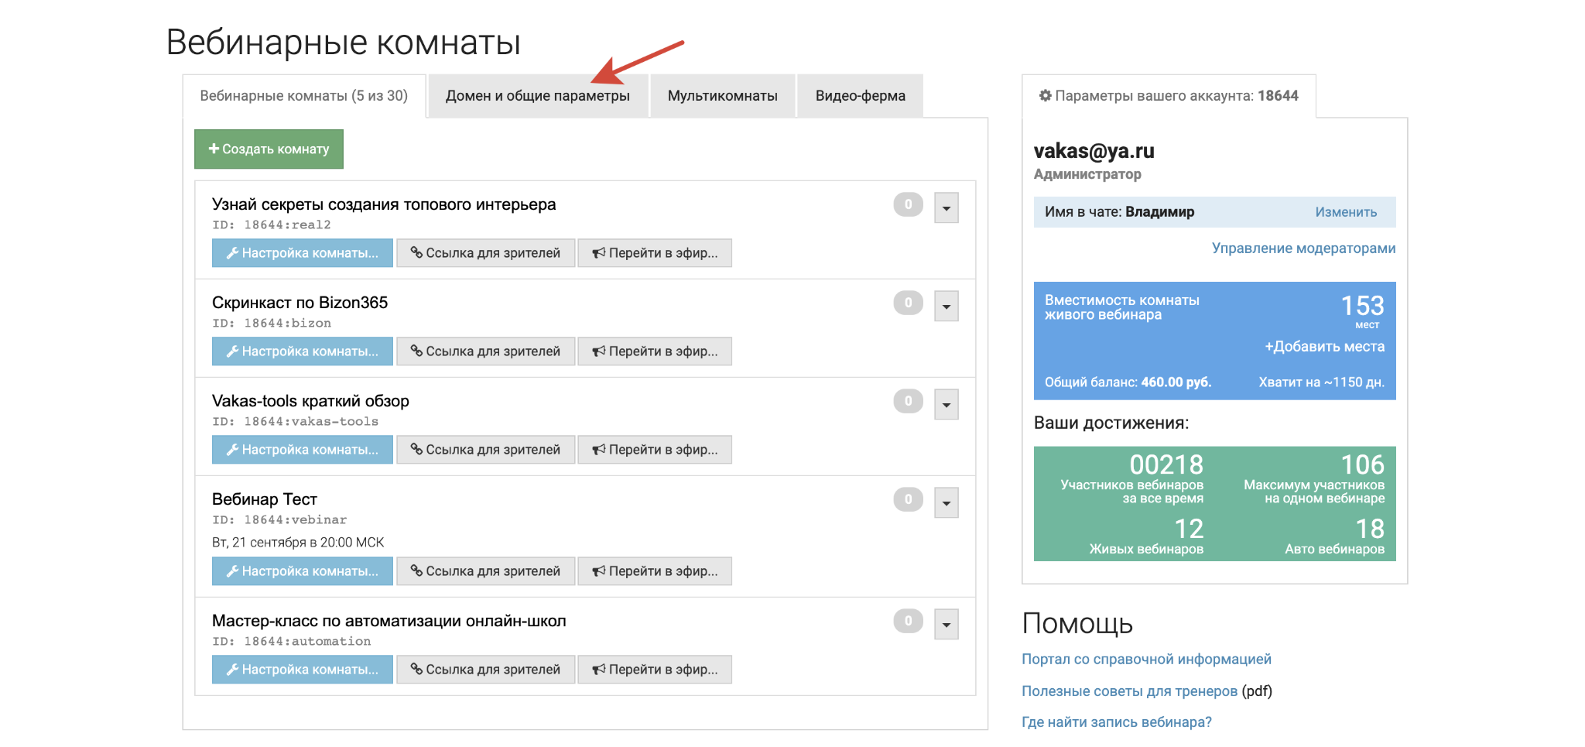Select the wrench icon on Настройка комнаты for Скринкаст по Bizon365
1585x747 pixels.
[232, 351]
